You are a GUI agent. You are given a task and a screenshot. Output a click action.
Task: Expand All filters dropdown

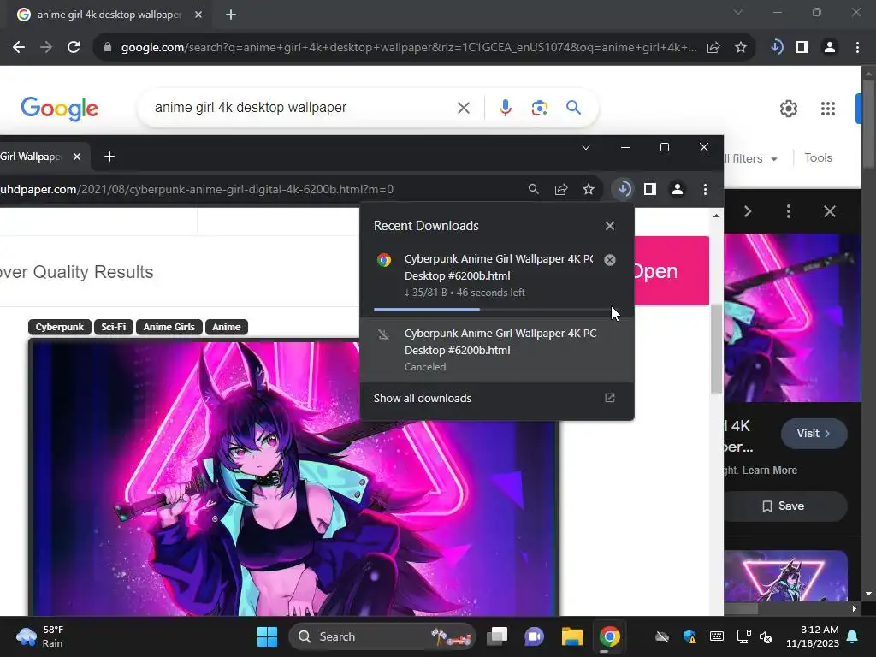pyautogui.click(x=749, y=158)
